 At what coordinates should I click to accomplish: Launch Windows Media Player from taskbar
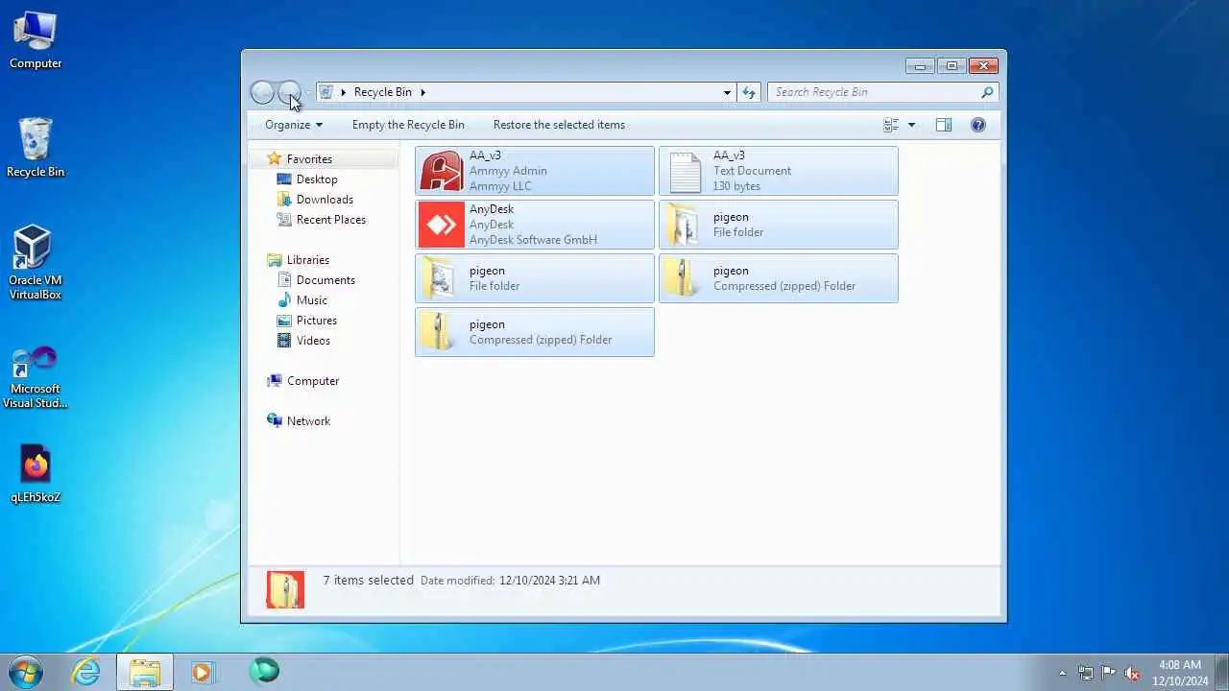coord(203,672)
